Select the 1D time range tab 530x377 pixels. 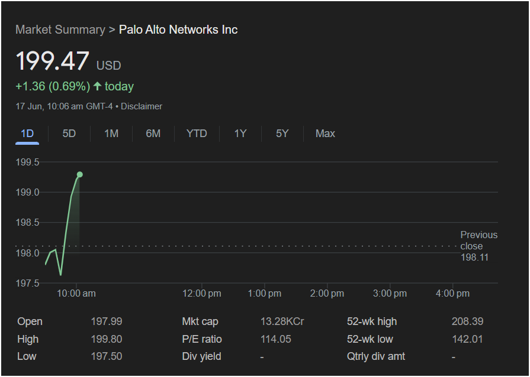pyautogui.click(x=27, y=134)
